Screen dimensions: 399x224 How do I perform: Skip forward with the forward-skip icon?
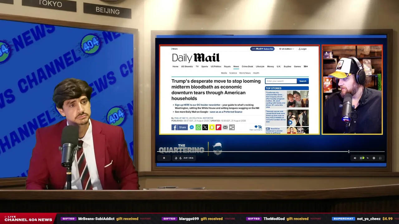[x=180, y=158]
